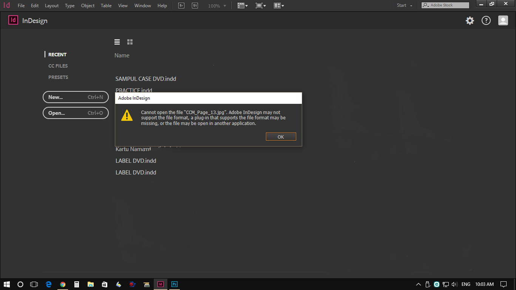Click the New... button

pyautogui.click(x=76, y=97)
